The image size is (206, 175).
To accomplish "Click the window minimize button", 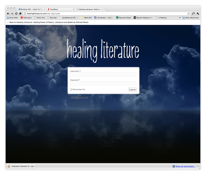I will (11, 8).
